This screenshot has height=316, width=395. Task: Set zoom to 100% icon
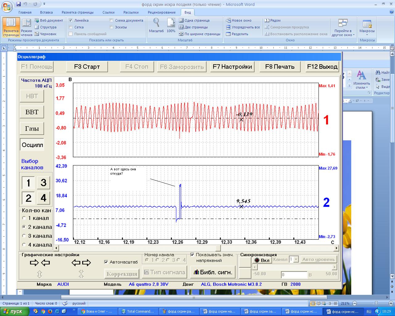171,25
